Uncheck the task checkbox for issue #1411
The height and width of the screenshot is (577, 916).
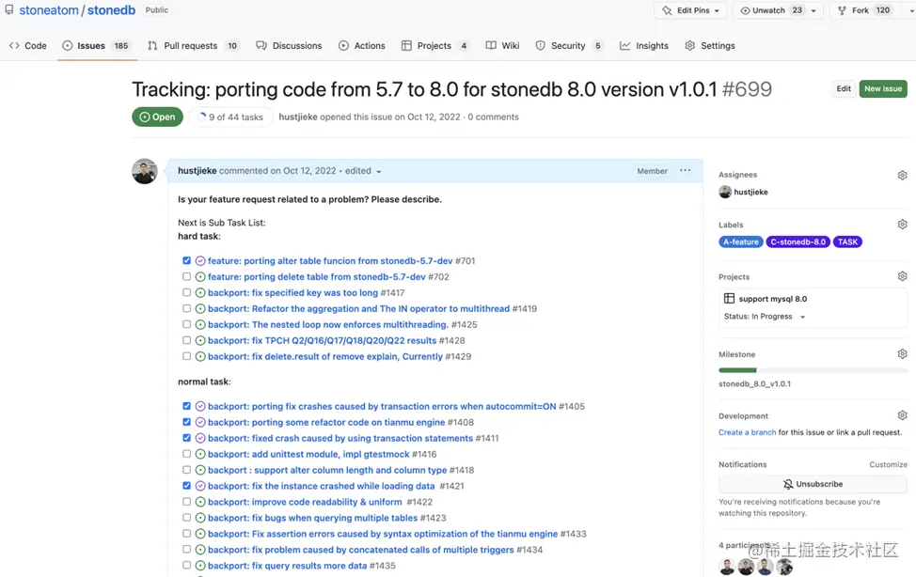click(186, 437)
